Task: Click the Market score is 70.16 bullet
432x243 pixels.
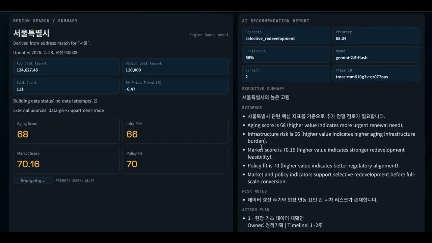Action: pyautogui.click(x=326, y=153)
